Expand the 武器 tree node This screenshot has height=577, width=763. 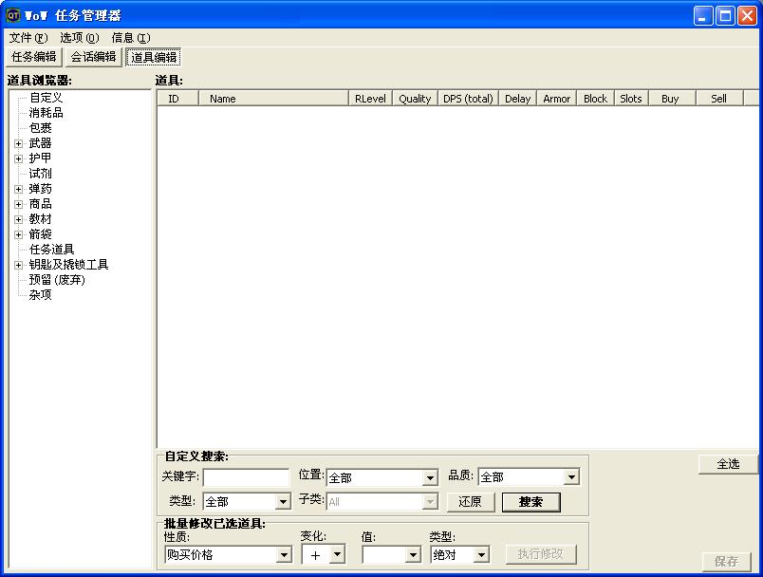(18, 143)
